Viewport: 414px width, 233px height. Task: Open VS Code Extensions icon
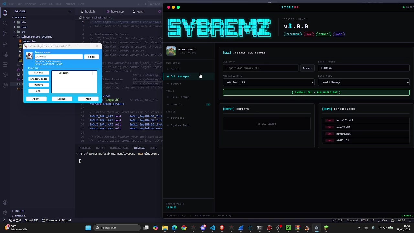pos(5,64)
